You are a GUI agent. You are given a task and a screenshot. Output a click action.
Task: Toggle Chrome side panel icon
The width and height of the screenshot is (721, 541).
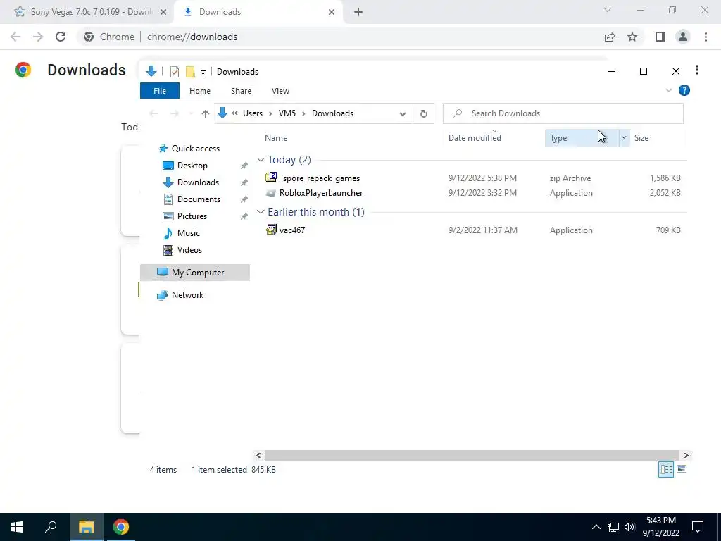[x=660, y=37]
